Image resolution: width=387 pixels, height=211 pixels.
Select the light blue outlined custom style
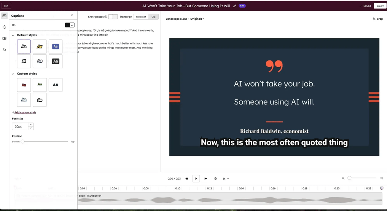[x=24, y=100]
